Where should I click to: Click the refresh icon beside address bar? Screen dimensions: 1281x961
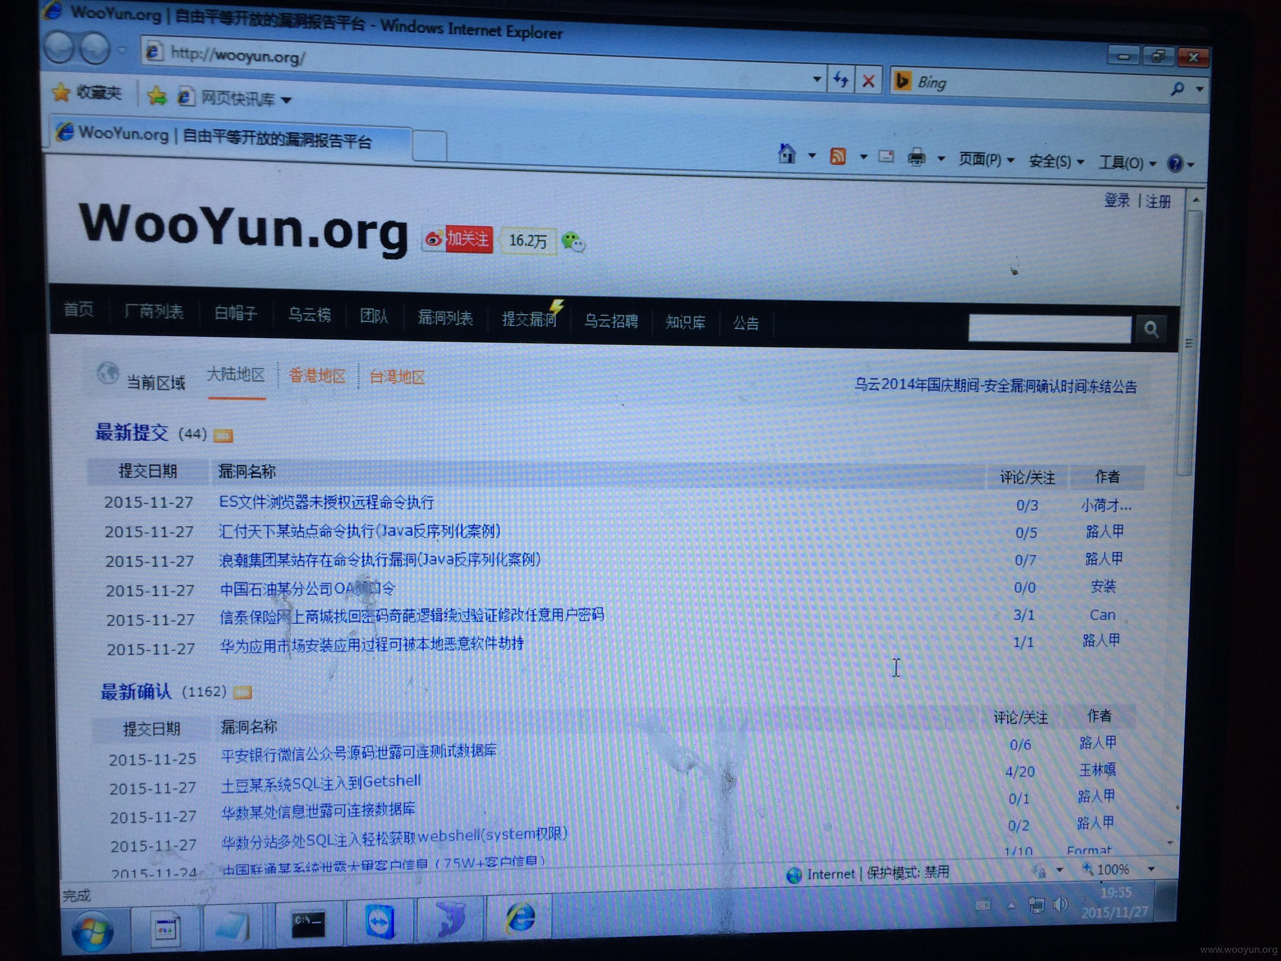tap(840, 79)
